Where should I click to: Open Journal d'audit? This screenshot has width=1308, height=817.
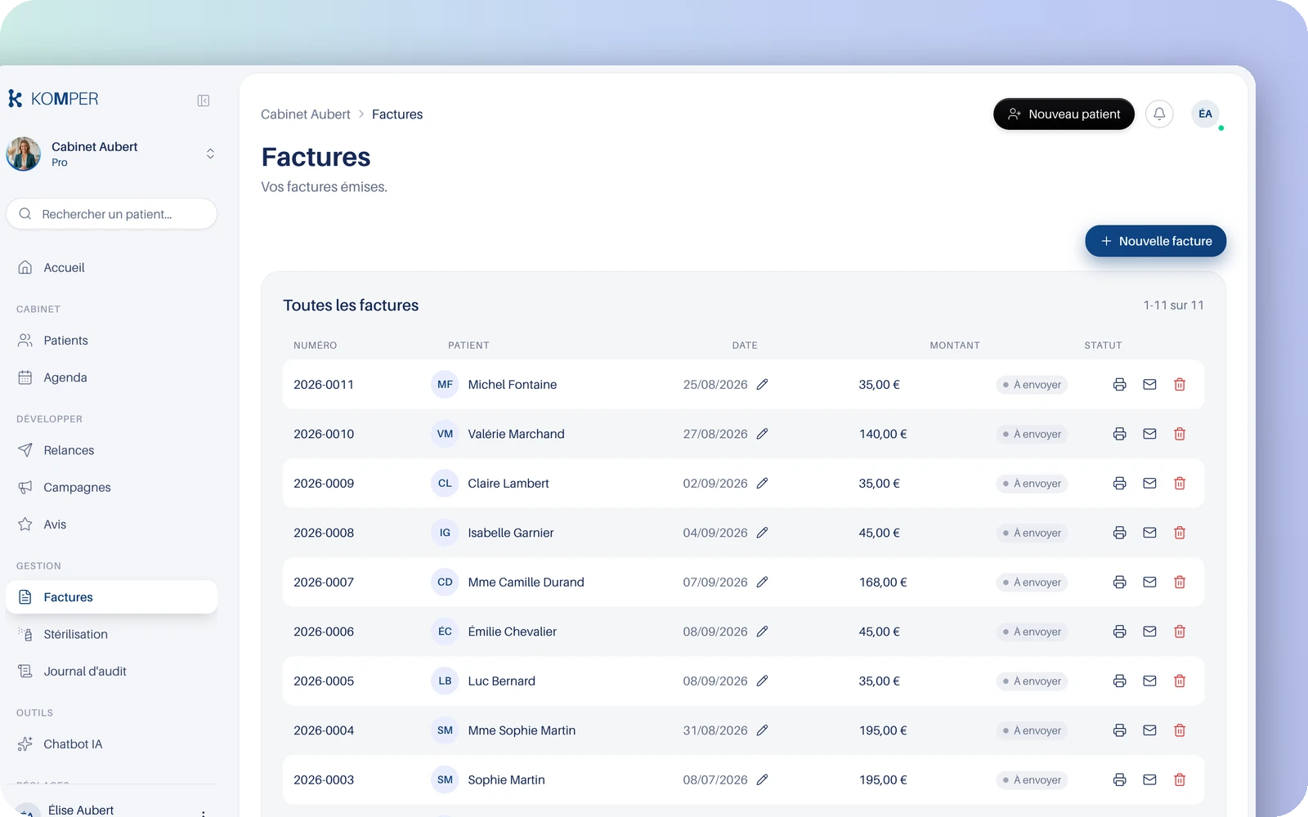111,672
